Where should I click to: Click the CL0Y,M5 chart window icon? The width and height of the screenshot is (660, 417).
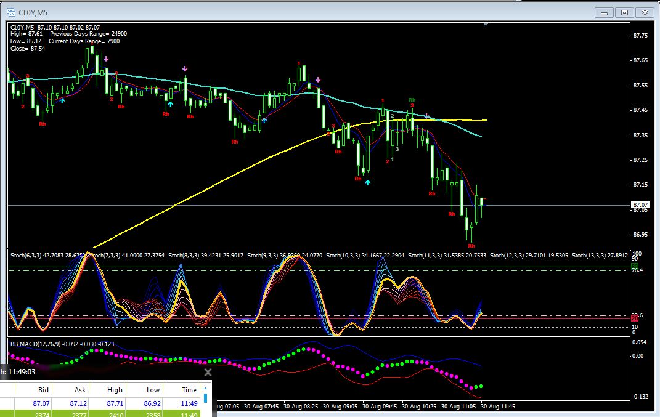(11, 12)
